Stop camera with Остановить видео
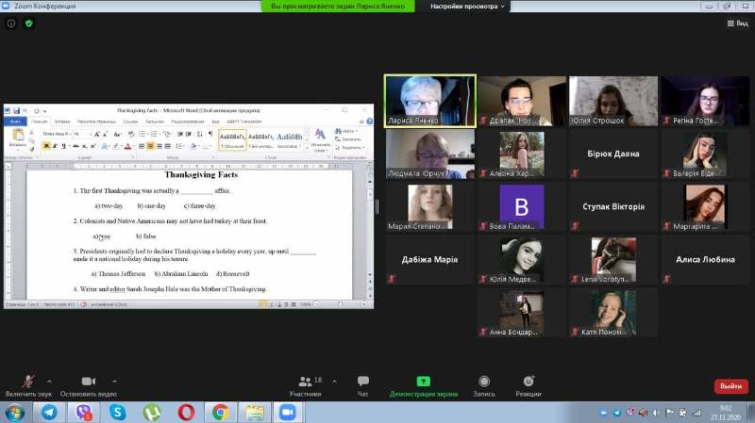The width and height of the screenshot is (755, 423). tap(88, 386)
